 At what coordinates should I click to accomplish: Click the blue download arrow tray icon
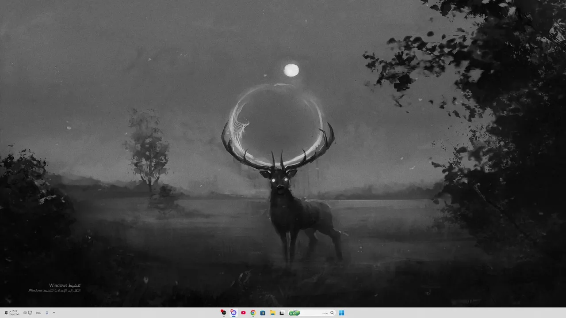click(x=47, y=313)
